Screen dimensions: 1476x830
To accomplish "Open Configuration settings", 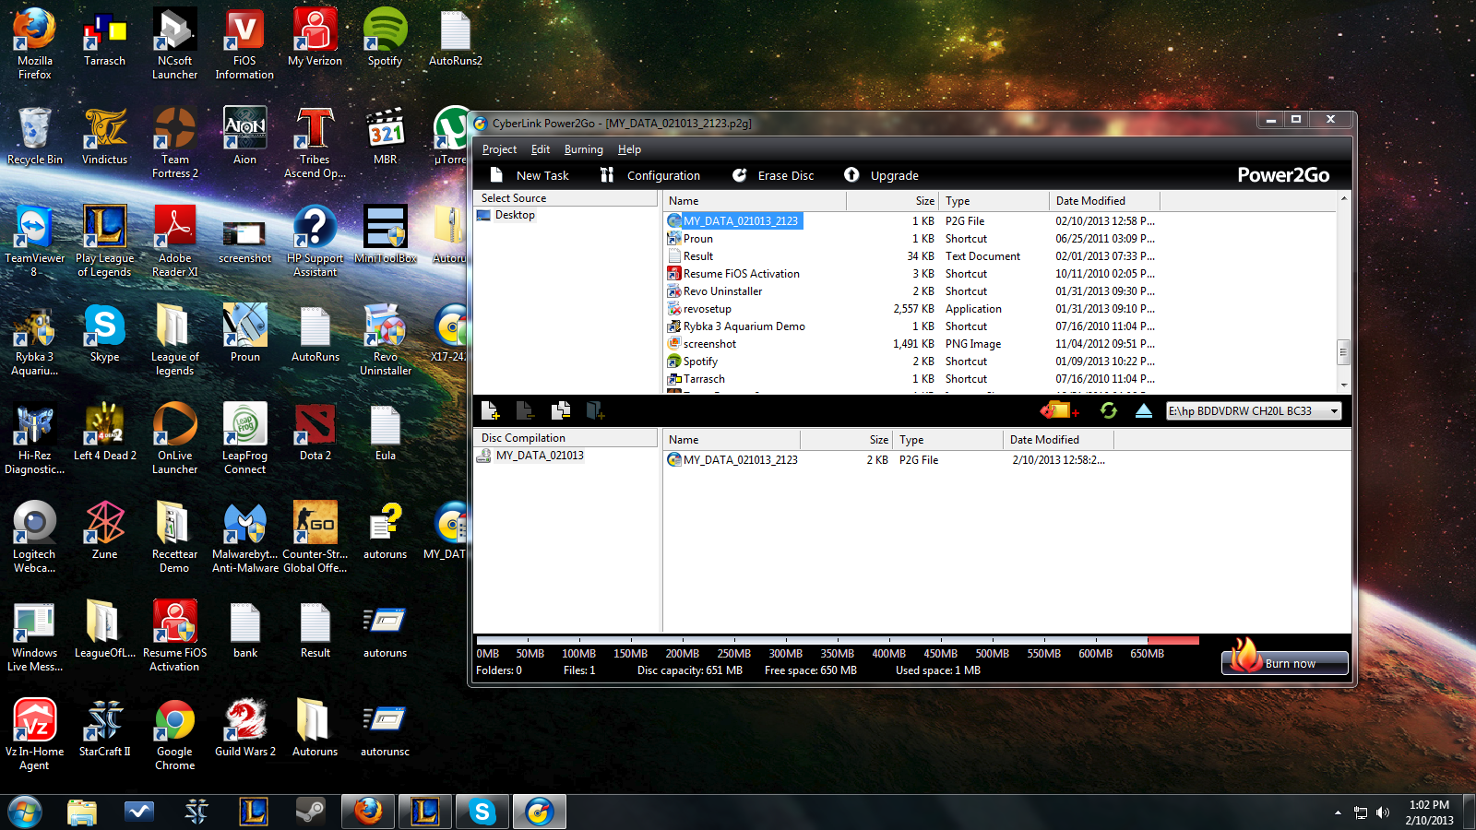I will pos(650,175).
